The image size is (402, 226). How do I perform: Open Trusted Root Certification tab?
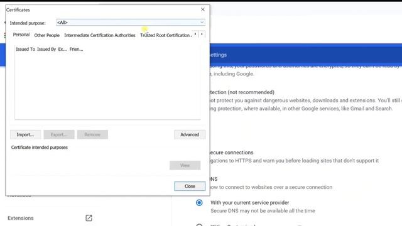click(x=166, y=35)
